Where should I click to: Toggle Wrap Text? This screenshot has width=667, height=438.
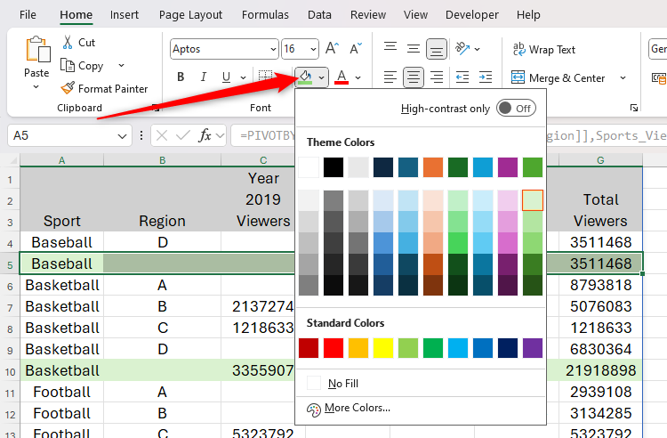[543, 50]
